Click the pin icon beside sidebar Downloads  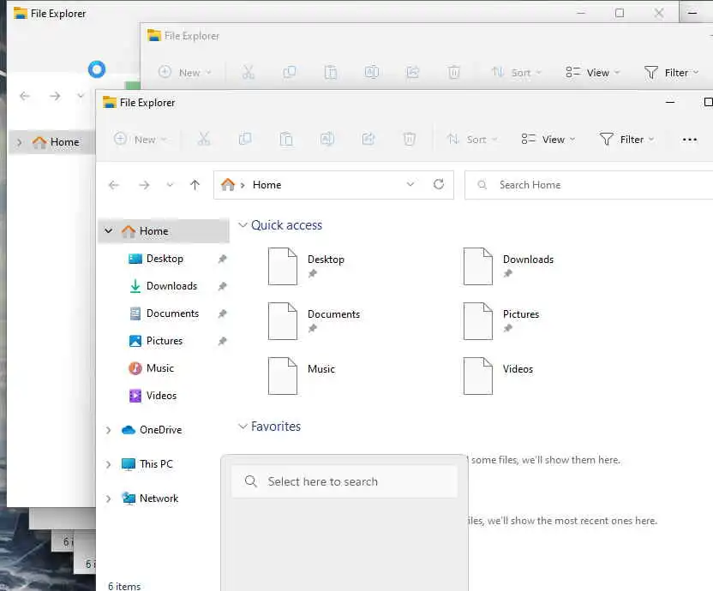[222, 286]
